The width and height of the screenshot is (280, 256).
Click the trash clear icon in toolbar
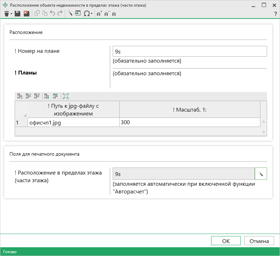6,14
